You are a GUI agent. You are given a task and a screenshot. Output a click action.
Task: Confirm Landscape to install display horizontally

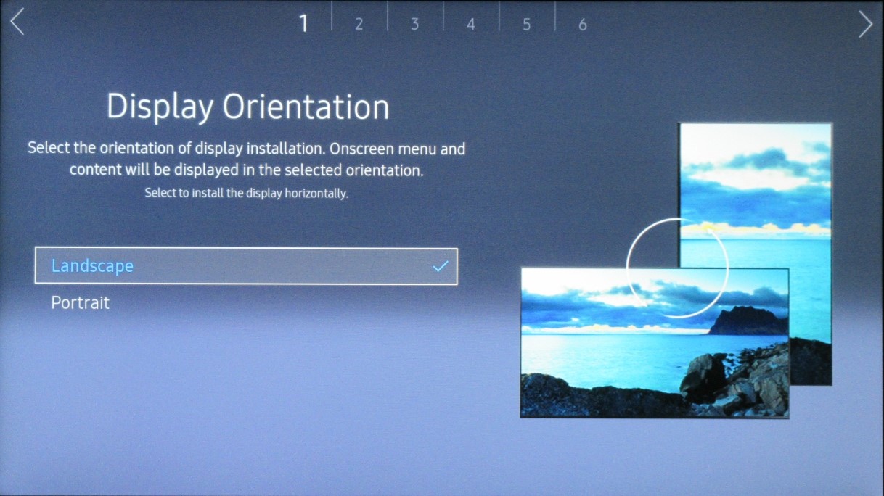tap(246, 266)
